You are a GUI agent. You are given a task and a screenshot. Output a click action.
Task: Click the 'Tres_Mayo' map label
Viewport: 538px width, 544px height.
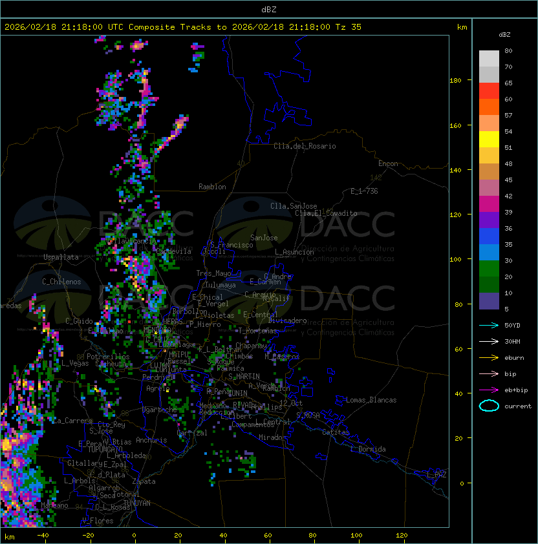pos(213,273)
